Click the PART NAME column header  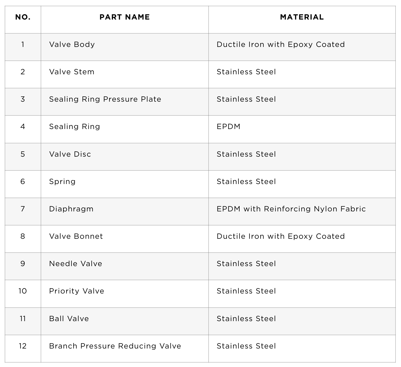coord(125,17)
